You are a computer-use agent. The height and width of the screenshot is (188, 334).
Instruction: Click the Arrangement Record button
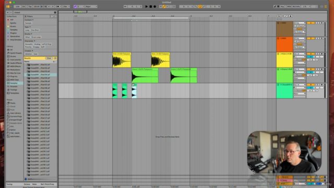tap(155, 7)
